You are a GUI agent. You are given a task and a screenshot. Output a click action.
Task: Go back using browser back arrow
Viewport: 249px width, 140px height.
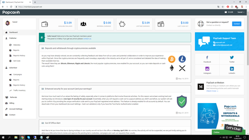3,7
